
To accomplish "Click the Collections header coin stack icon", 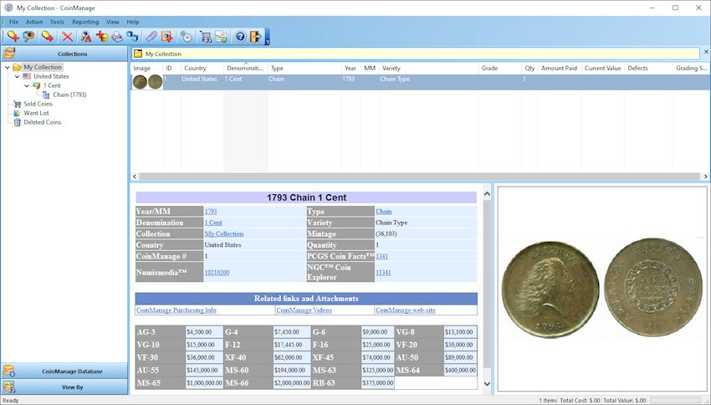I will tap(9, 54).
